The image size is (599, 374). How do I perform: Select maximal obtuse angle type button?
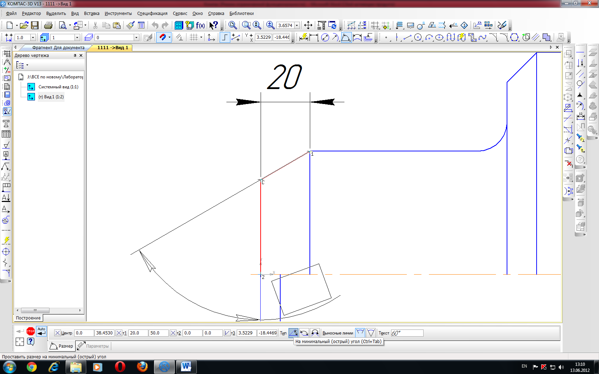coord(304,333)
